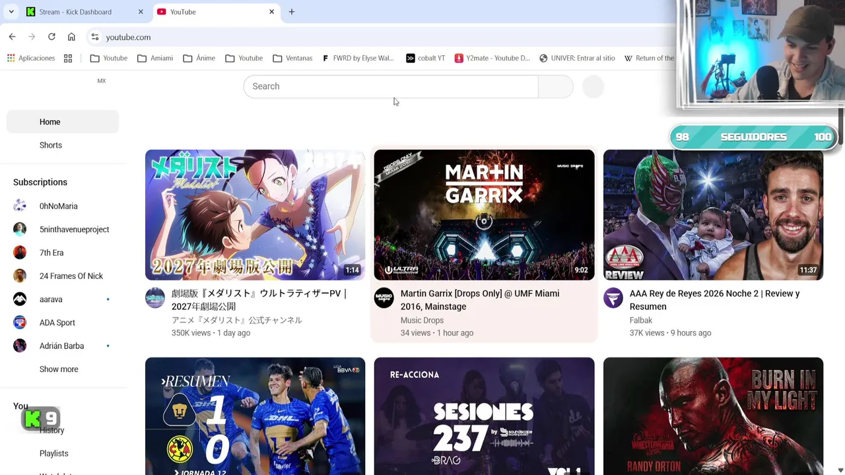
Task: Click the Falbak channel name
Action: point(641,321)
